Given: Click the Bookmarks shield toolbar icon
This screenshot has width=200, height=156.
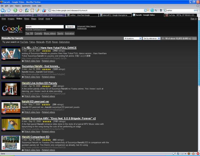Looking at the screenshot, I should pyautogui.click(x=37, y=10).
